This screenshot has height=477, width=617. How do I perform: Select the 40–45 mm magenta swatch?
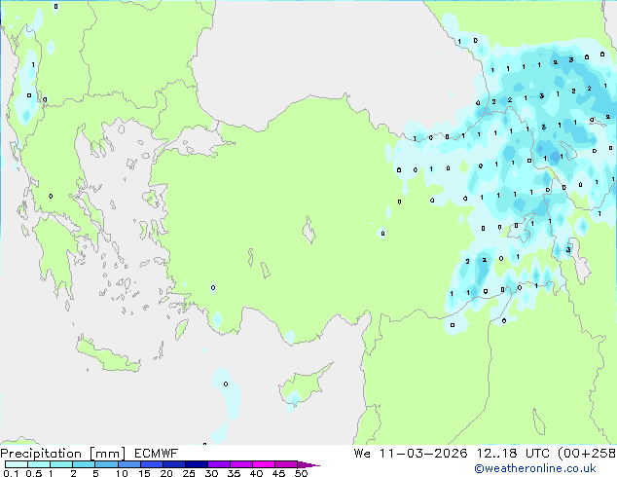(264, 464)
